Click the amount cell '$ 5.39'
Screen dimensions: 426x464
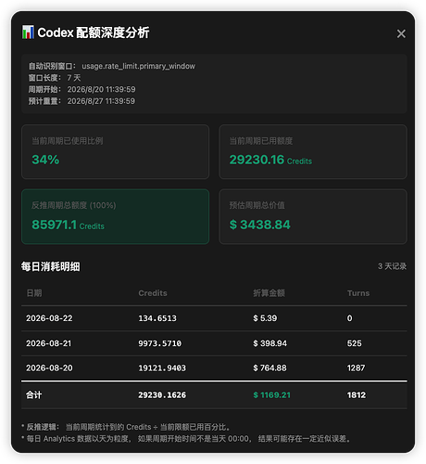[x=265, y=318]
